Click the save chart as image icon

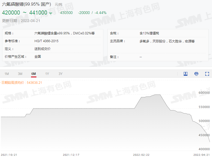pos(186,74)
